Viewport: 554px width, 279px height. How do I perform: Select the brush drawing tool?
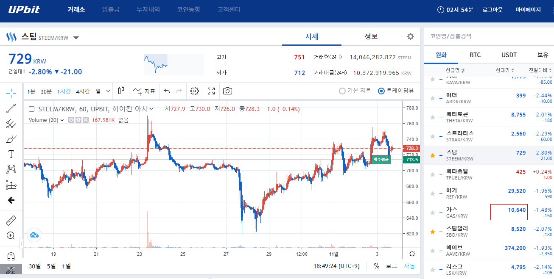click(11, 139)
